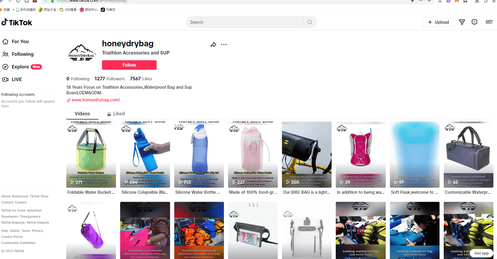Click the search magnifier icon
The width and height of the screenshot is (497, 259).
tap(310, 22)
